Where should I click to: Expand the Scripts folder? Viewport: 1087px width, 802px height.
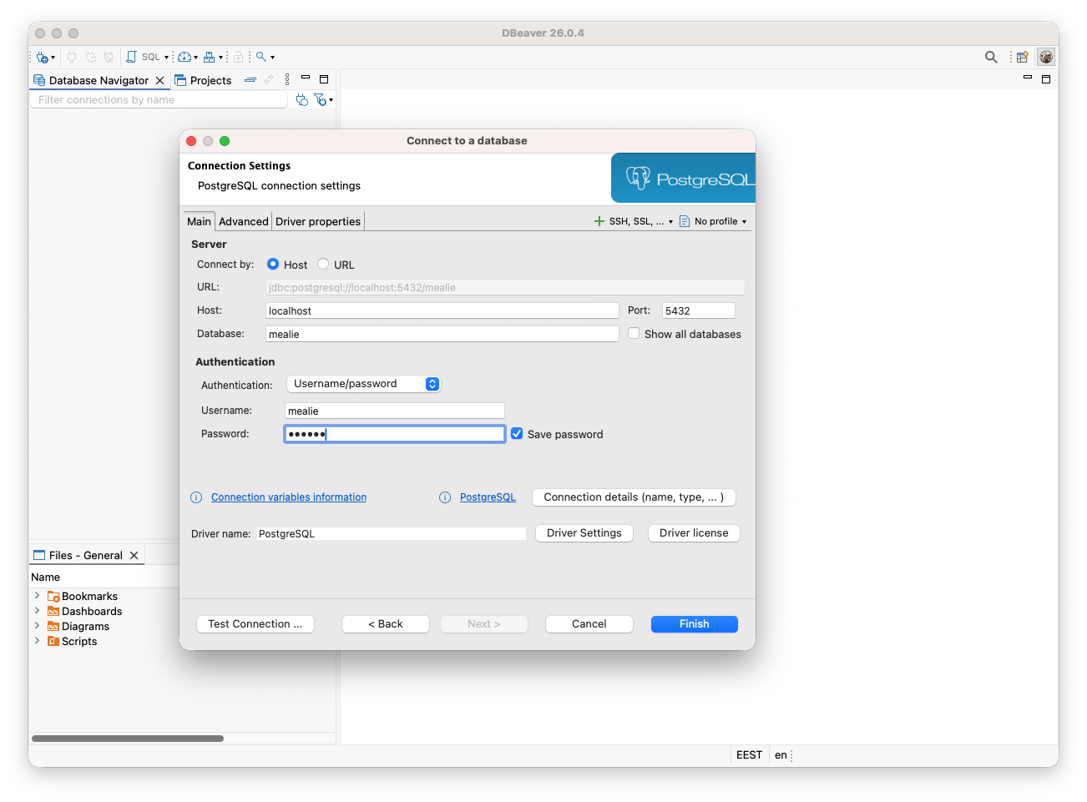coord(37,641)
